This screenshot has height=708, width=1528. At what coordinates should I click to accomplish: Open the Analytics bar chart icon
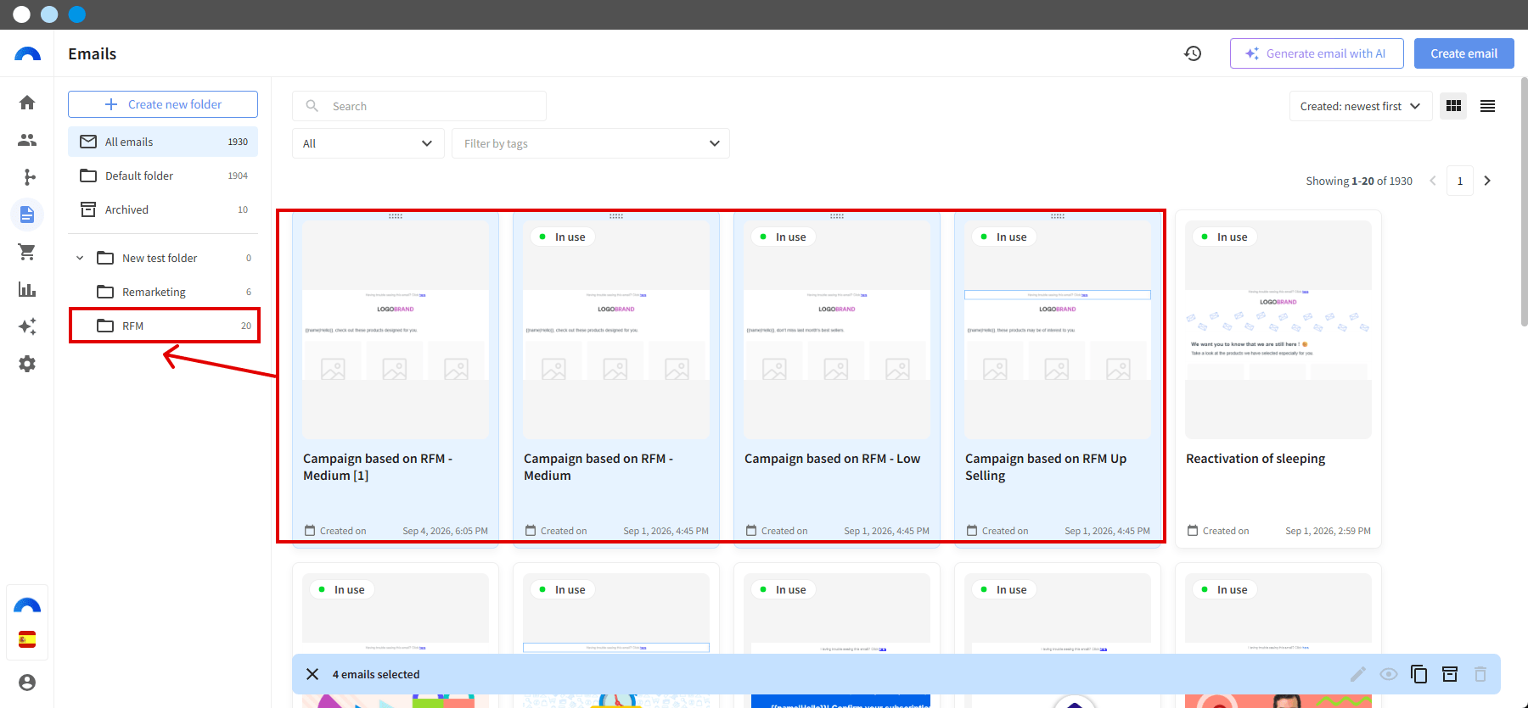tap(27, 289)
